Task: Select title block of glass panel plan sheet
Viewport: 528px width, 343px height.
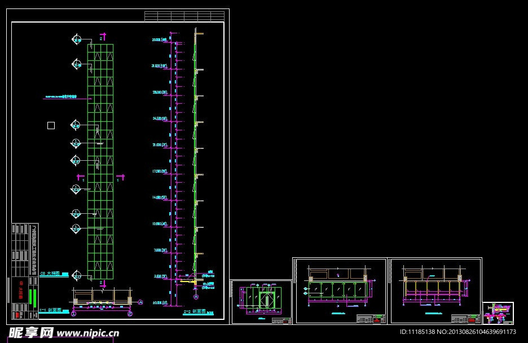Action: [x=371, y=318]
